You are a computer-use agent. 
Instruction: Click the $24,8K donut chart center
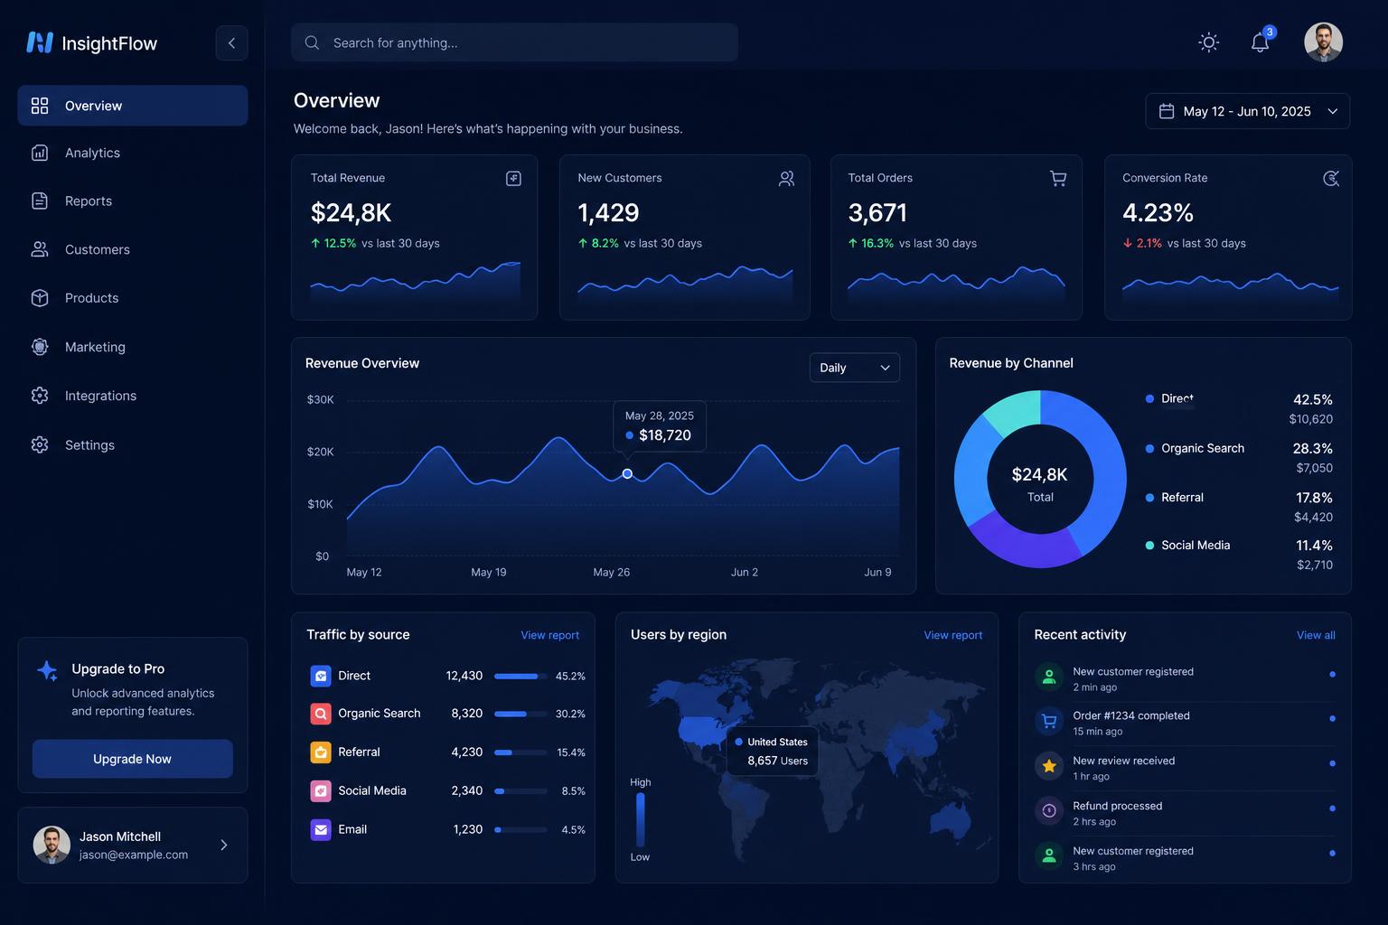pyautogui.click(x=1040, y=483)
